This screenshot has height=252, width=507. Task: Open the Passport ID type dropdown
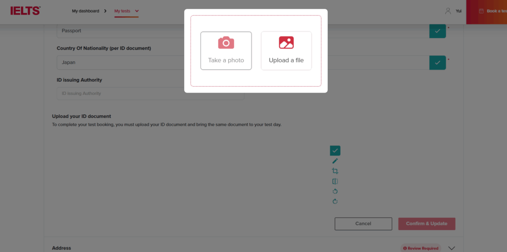coord(124,31)
